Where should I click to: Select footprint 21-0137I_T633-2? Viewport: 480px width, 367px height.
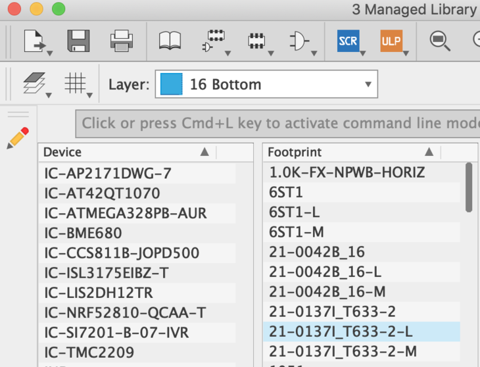(362, 312)
